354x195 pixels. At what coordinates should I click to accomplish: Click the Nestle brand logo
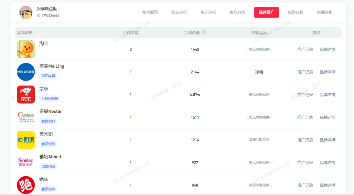tap(26, 117)
